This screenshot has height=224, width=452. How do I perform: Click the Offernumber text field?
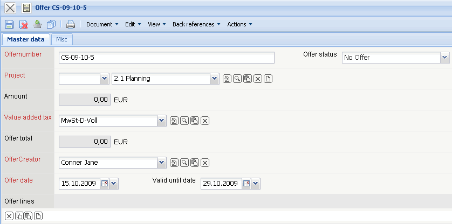pos(167,58)
